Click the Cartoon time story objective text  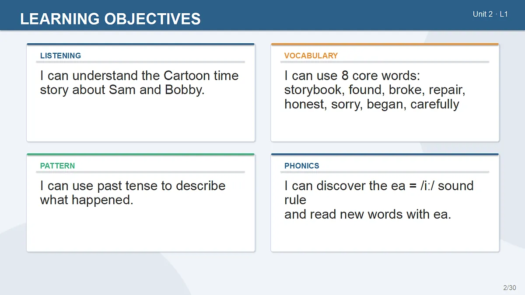(x=139, y=83)
